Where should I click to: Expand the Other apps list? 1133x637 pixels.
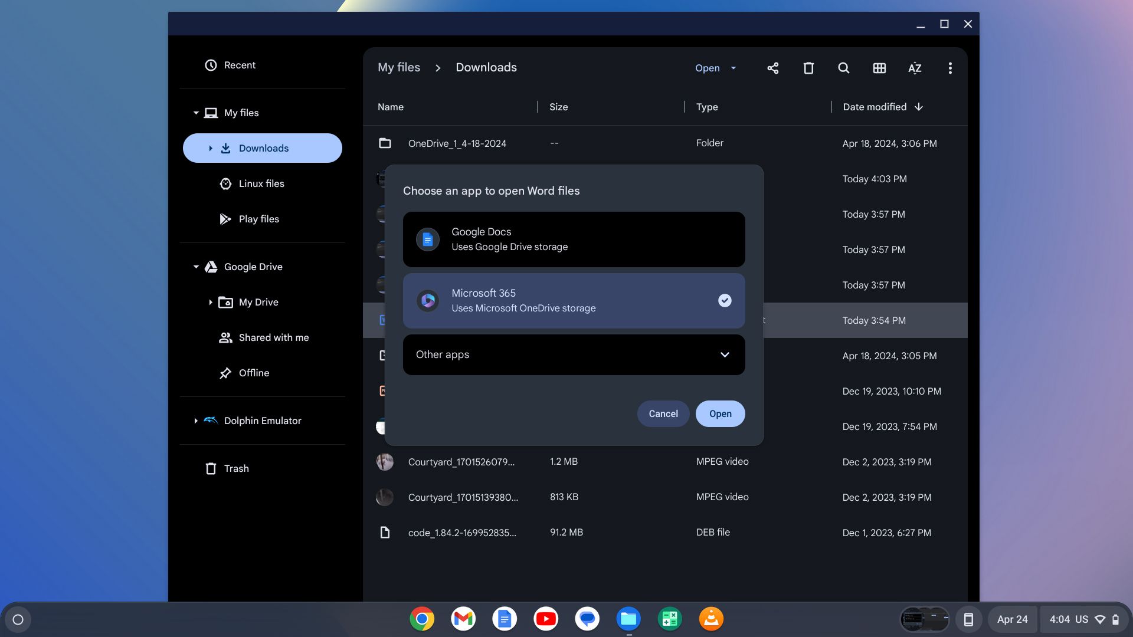tap(574, 354)
